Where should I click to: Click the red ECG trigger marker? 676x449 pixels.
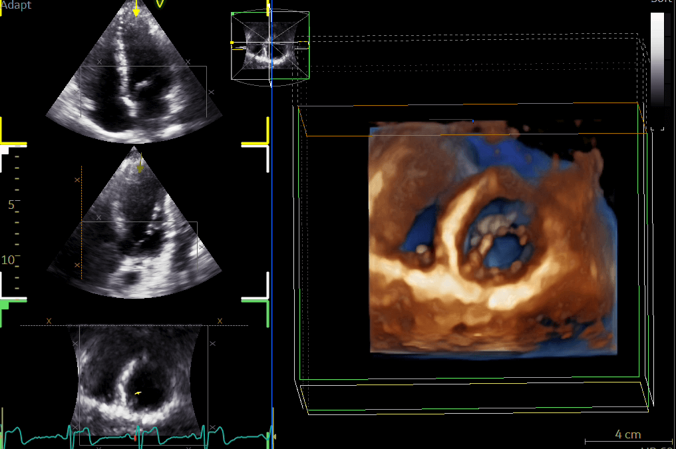tap(135, 438)
